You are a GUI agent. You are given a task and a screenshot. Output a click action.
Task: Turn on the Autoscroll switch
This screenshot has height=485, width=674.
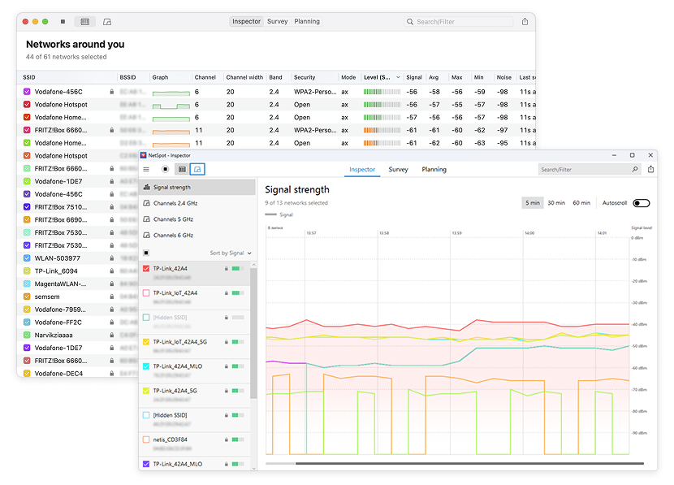coord(642,203)
